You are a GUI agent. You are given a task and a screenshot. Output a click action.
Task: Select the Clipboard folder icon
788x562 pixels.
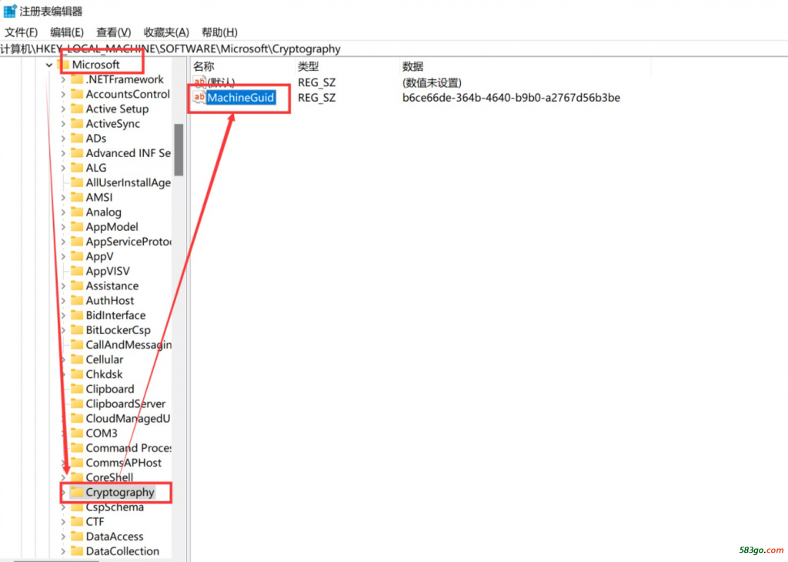coord(77,389)
